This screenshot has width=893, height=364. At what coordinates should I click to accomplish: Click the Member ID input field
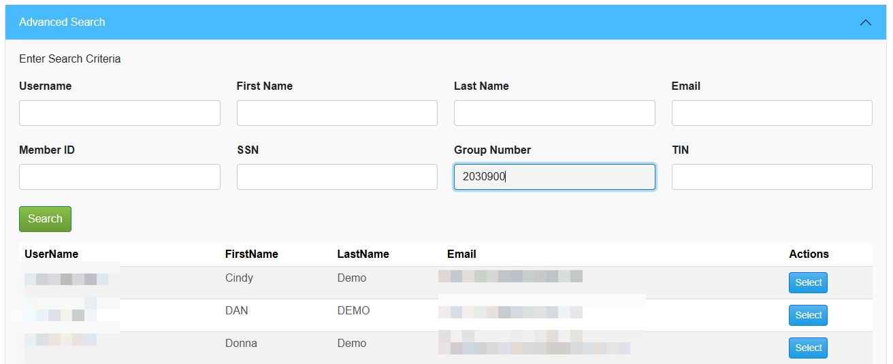tap(120, 177)
